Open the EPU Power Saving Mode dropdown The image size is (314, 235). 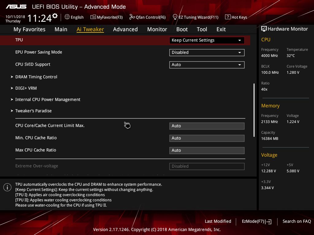[x=207, y=52]
